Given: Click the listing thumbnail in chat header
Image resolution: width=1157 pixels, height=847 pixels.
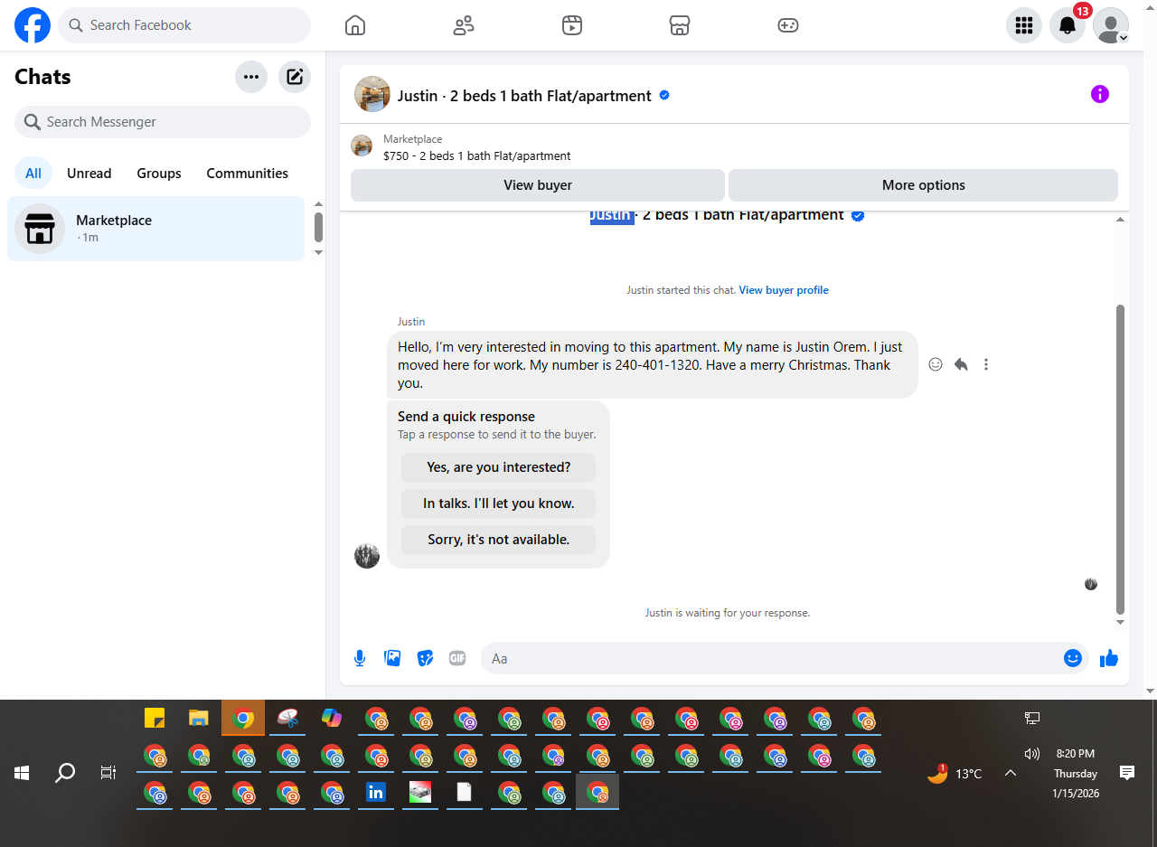Looking at the screenshot, I should click(372, 94).
